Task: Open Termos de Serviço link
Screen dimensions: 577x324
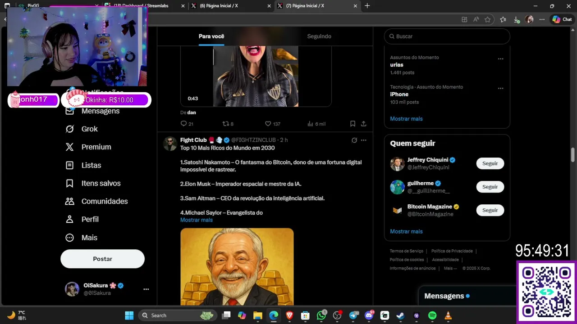Action: click(x=407, y=251)
